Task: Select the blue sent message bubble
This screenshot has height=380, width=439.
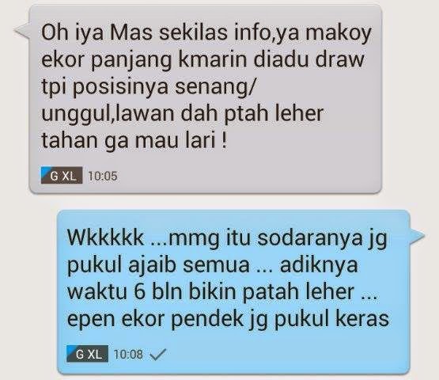Action: (234, 292)
